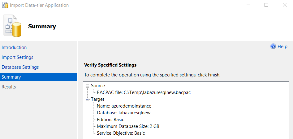This screenshot has width=293, height=139.
Task: Open the Help link
Action: tap(282, 47)
